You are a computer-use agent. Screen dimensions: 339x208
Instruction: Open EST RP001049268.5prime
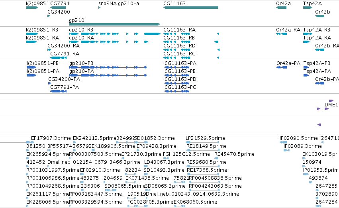[53, 186]
